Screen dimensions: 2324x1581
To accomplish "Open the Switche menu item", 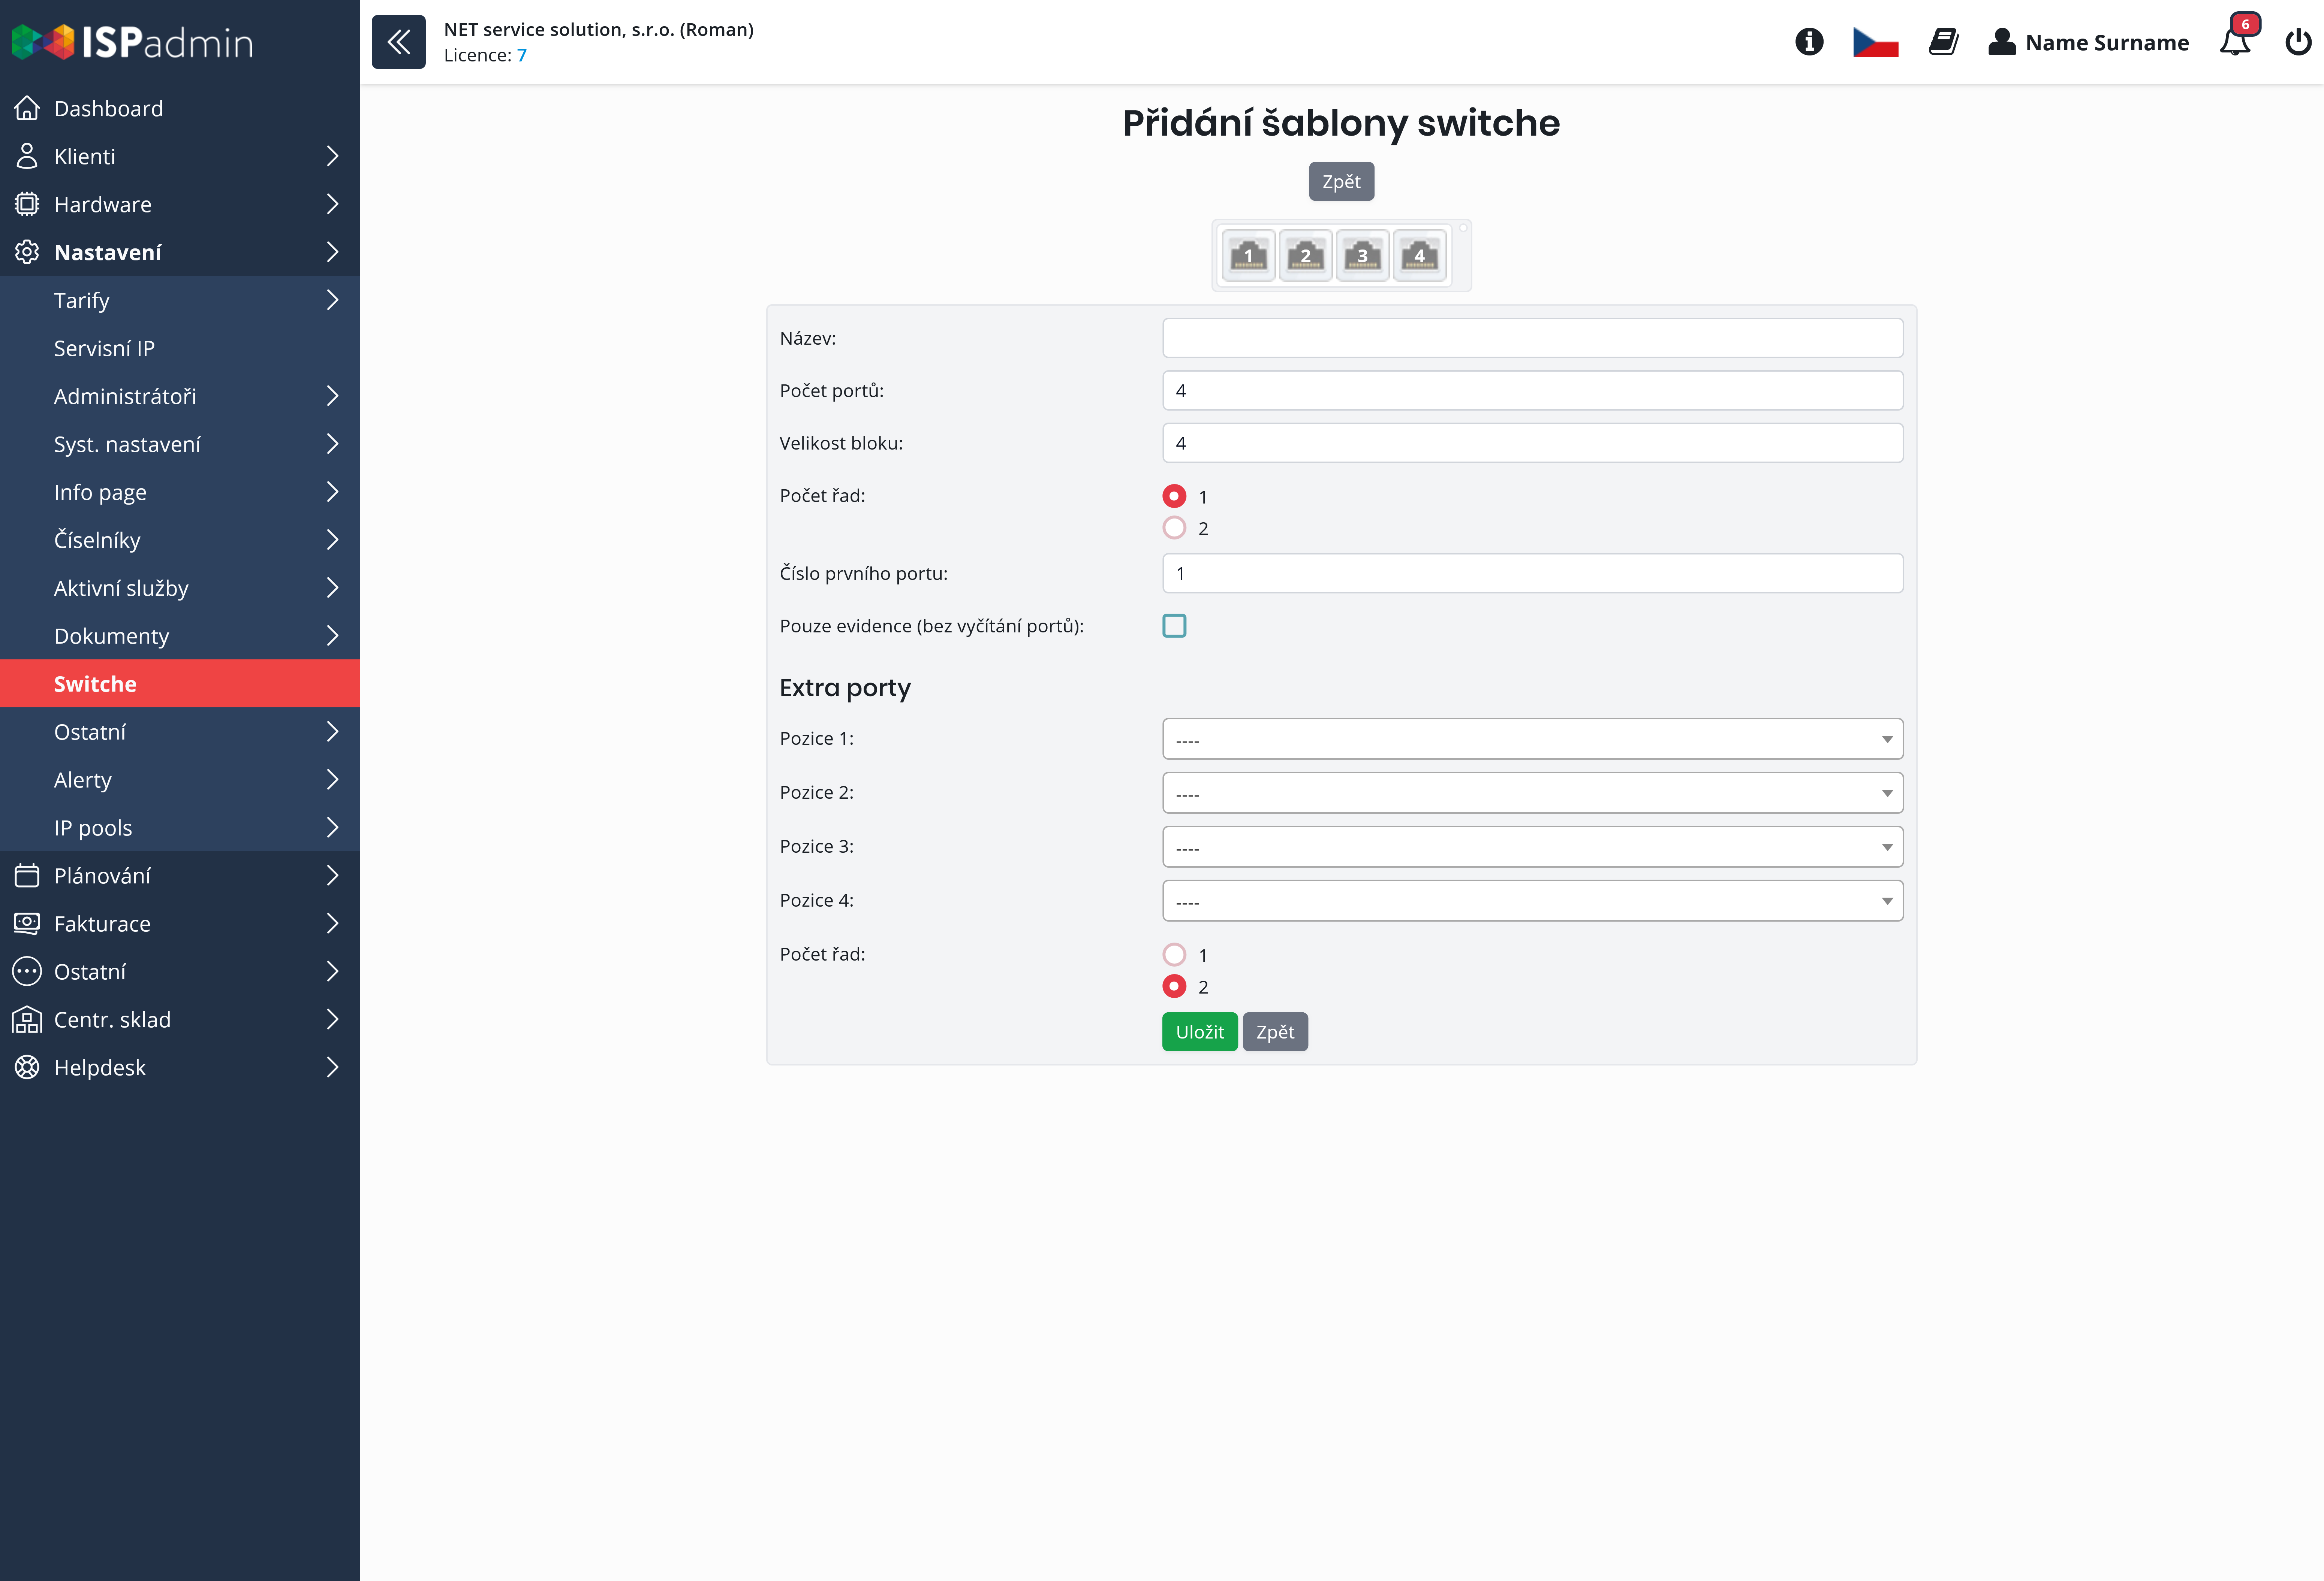I will click(180, 684).
